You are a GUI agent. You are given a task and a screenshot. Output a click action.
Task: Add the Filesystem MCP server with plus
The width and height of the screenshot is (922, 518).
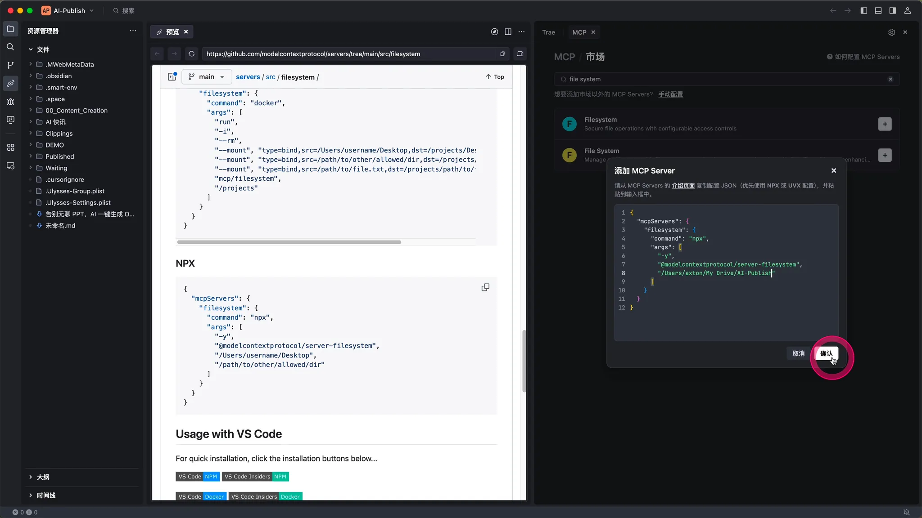tap(885, 124)
